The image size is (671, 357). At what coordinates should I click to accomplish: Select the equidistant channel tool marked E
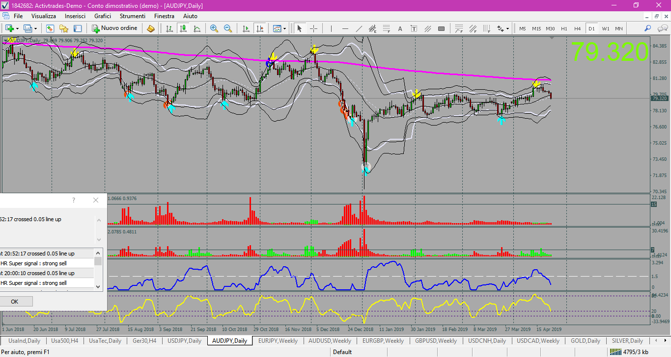373,28
